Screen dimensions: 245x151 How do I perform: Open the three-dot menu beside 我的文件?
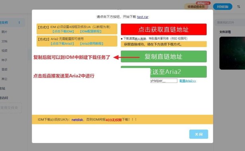click(x=19, y=23)
